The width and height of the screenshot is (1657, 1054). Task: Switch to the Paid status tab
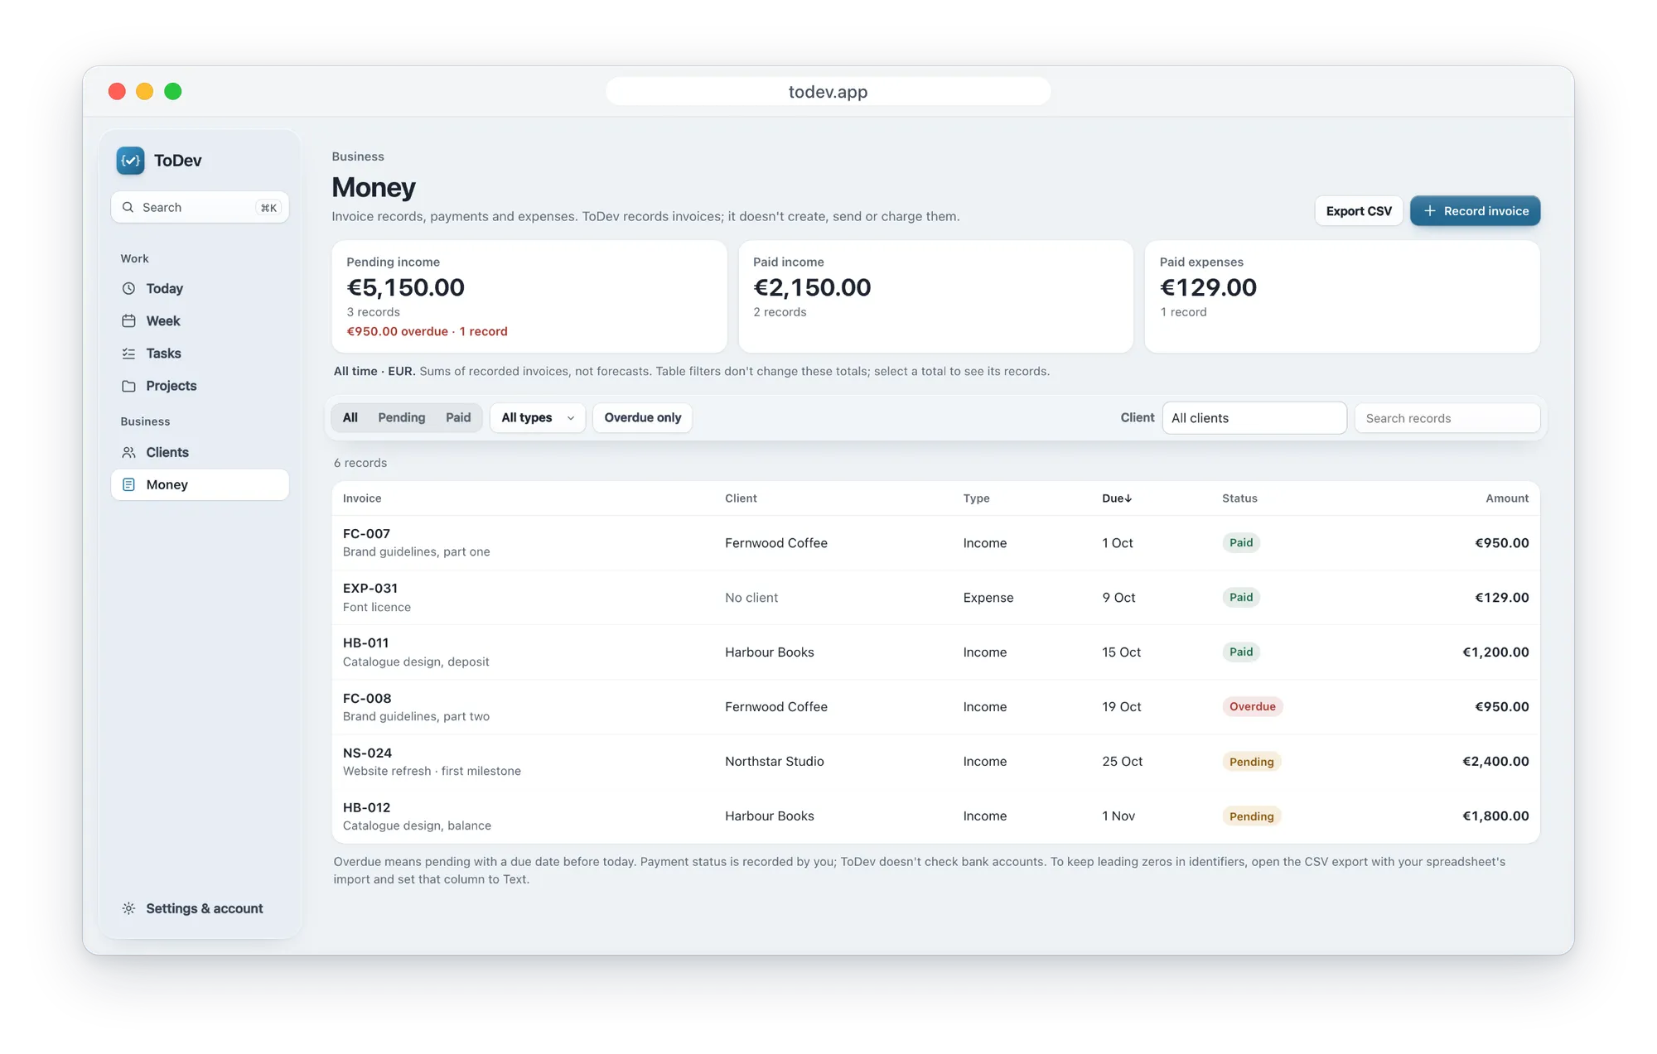458,417
